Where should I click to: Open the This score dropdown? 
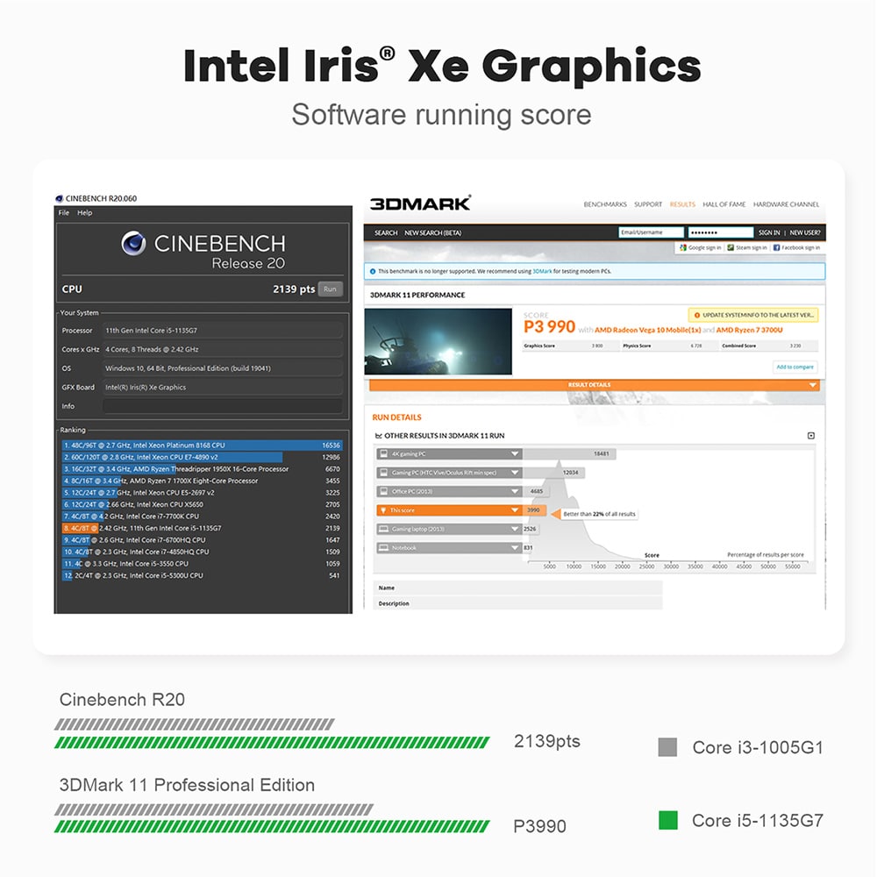pyautogui.click(x=515, y=510)
